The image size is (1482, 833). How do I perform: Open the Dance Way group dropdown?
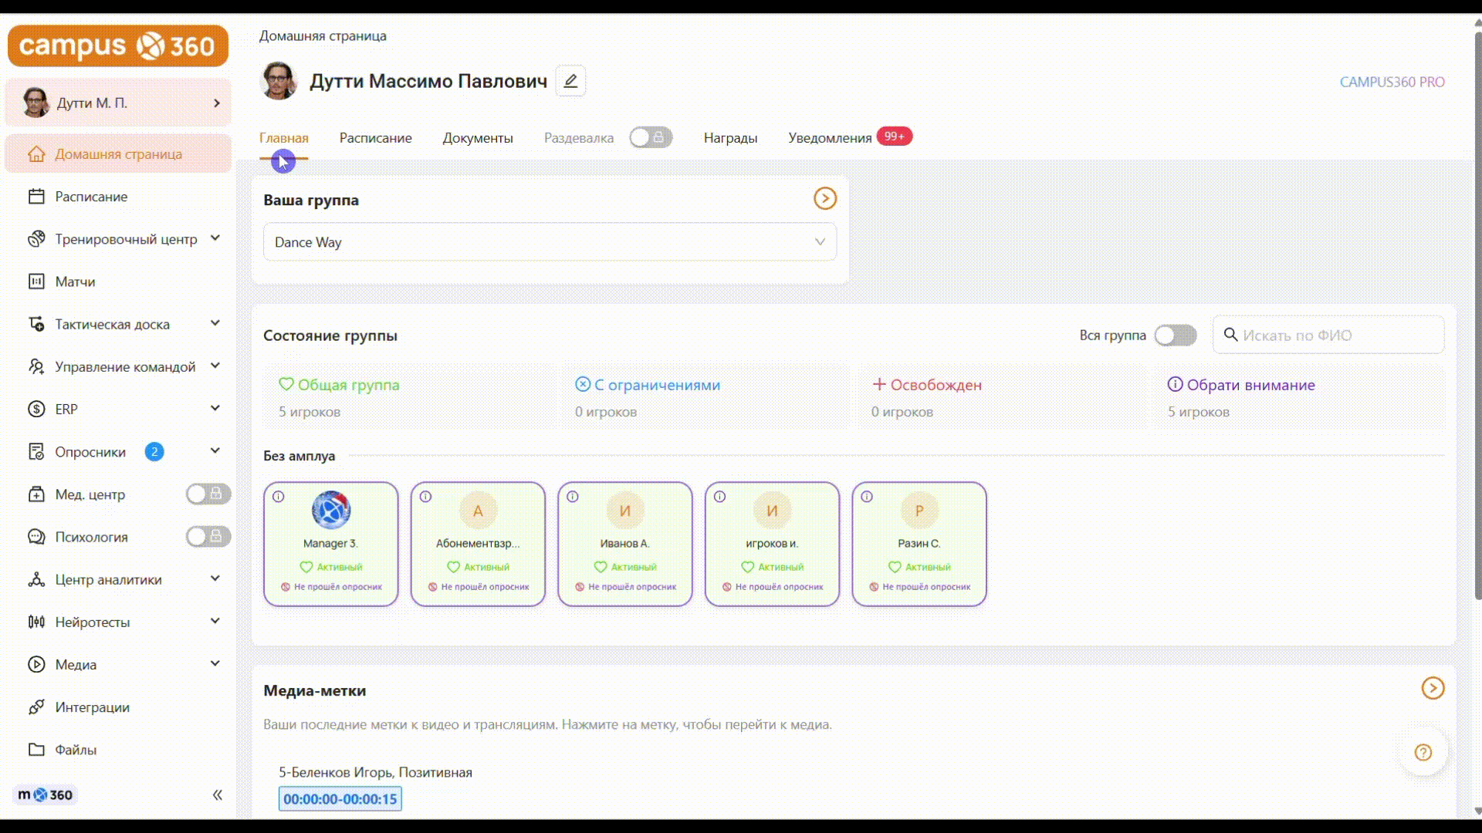(550, 242)
